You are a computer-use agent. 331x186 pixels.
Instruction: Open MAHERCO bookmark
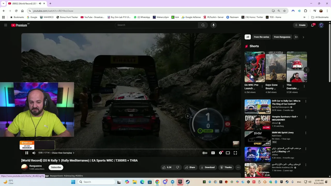(47, 17)
